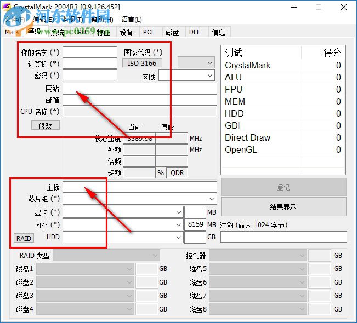Click the 你的名字 input field
Viewport: 357px width, 323px height.
[90, 52]
